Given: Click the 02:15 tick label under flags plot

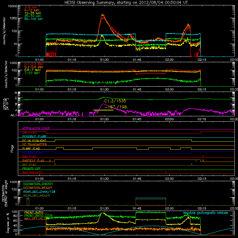Looking at the screenshot, I should click(202, 179).
